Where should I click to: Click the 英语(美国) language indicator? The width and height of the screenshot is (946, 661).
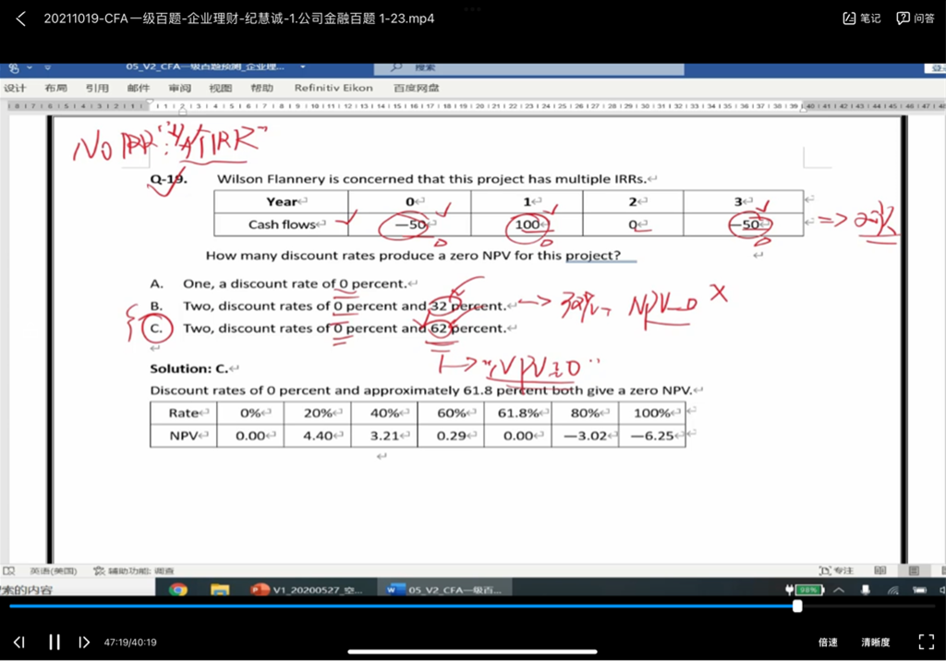click(x=54, y=571)
